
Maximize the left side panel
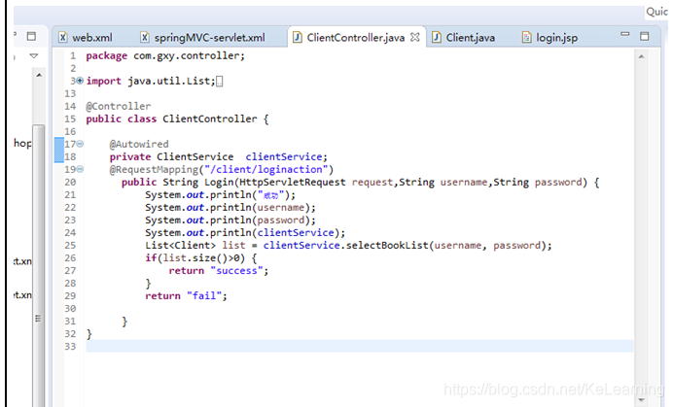[x=31, y=36]
